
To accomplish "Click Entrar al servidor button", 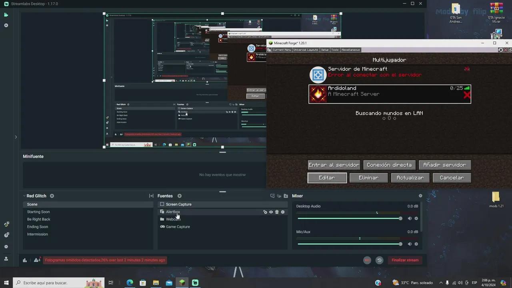I will click(x=334, y=165).
